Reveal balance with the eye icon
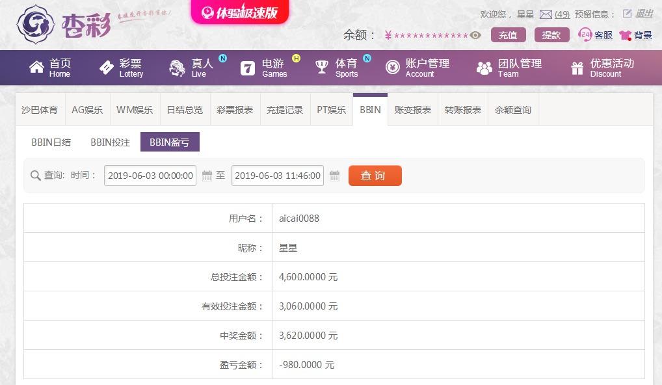 pos(475,35)
